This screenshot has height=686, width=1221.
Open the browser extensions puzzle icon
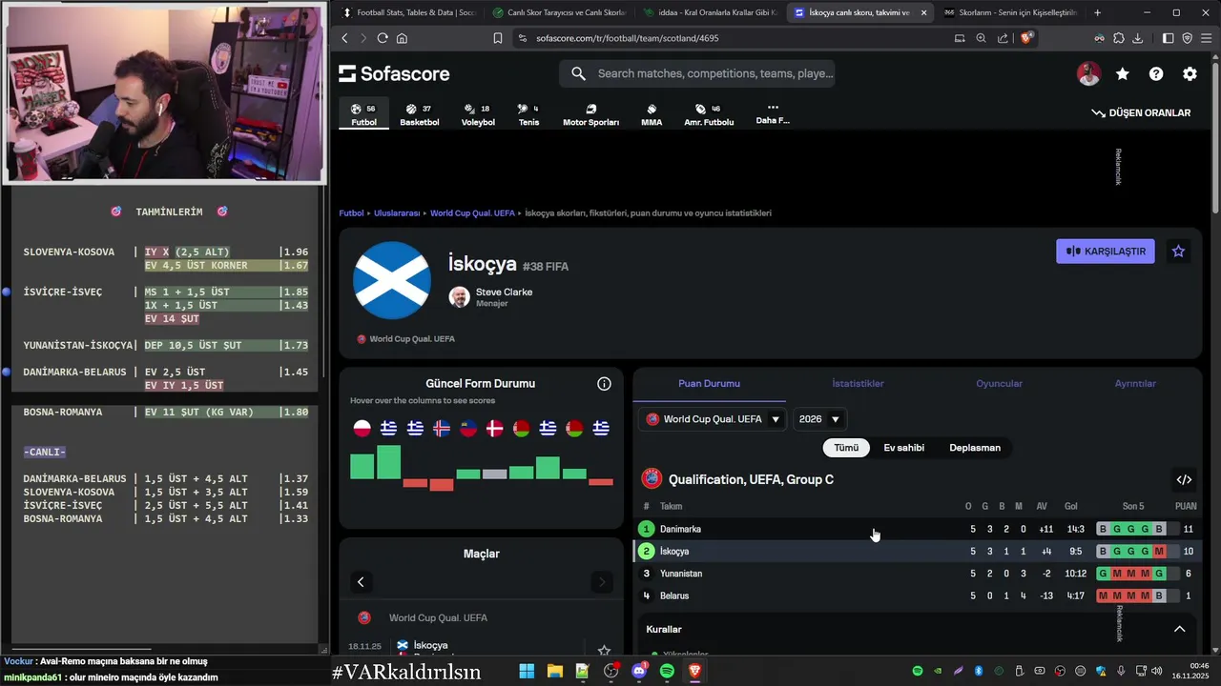coord(1119,38)
